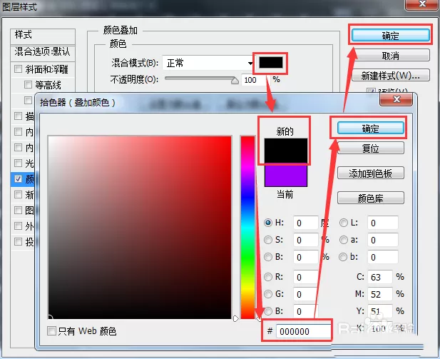
Task: Select the R red radio button
Action: pyautogui.click(x=268, y=277)
